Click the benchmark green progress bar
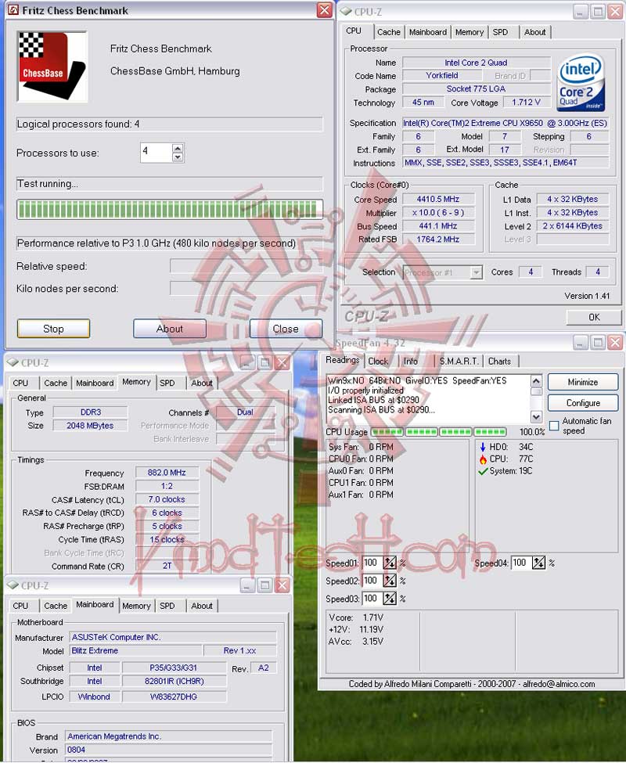626x763 pixels. [x=170, y=209]
